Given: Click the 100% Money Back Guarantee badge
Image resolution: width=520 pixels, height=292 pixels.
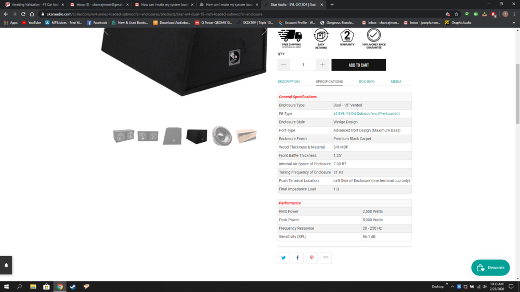Looking at the screenshot, I should [374, 39].
